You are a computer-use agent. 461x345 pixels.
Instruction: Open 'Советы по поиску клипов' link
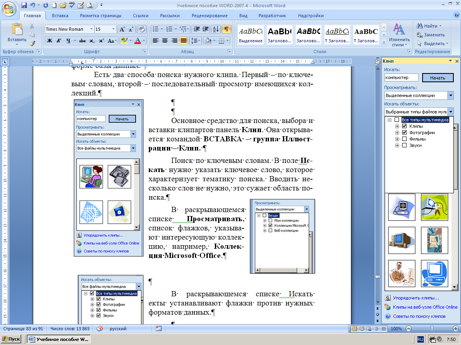tap(419, 316)
